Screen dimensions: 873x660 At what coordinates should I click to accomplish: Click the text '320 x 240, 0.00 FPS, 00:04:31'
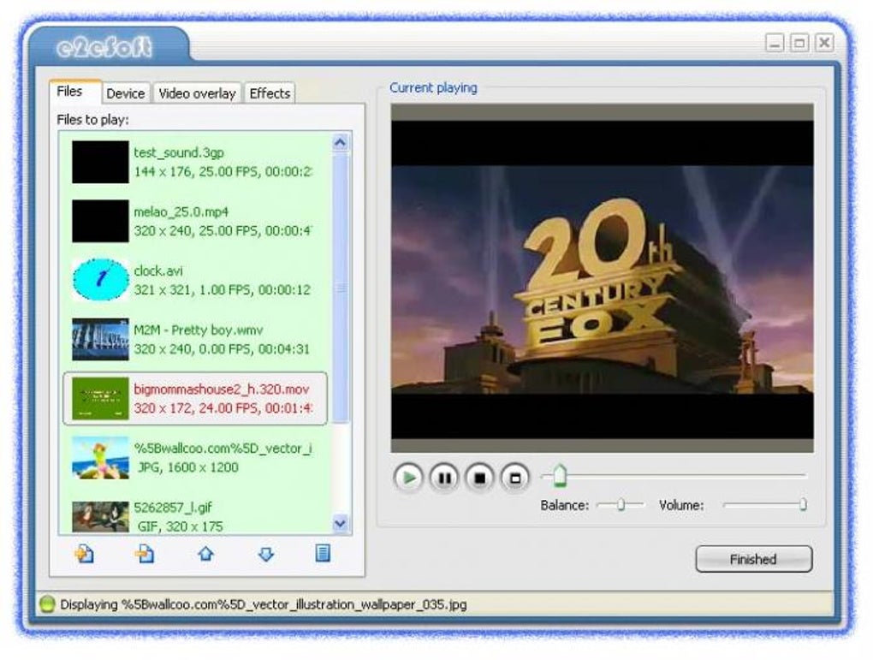click(x=222, y=349)
